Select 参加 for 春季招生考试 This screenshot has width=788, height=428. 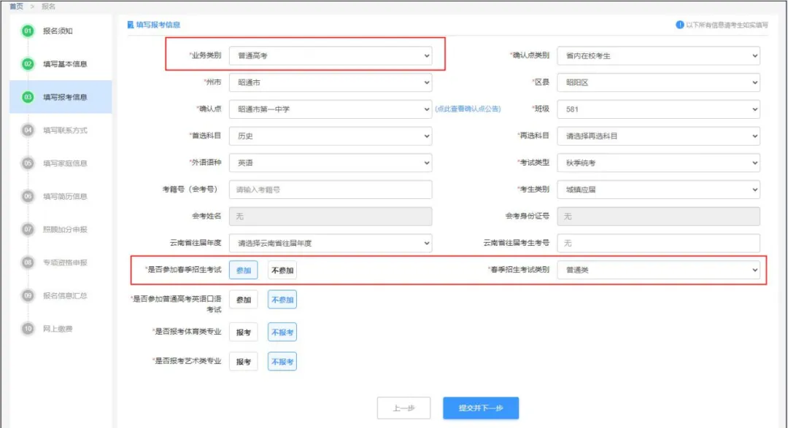(244, 271)
